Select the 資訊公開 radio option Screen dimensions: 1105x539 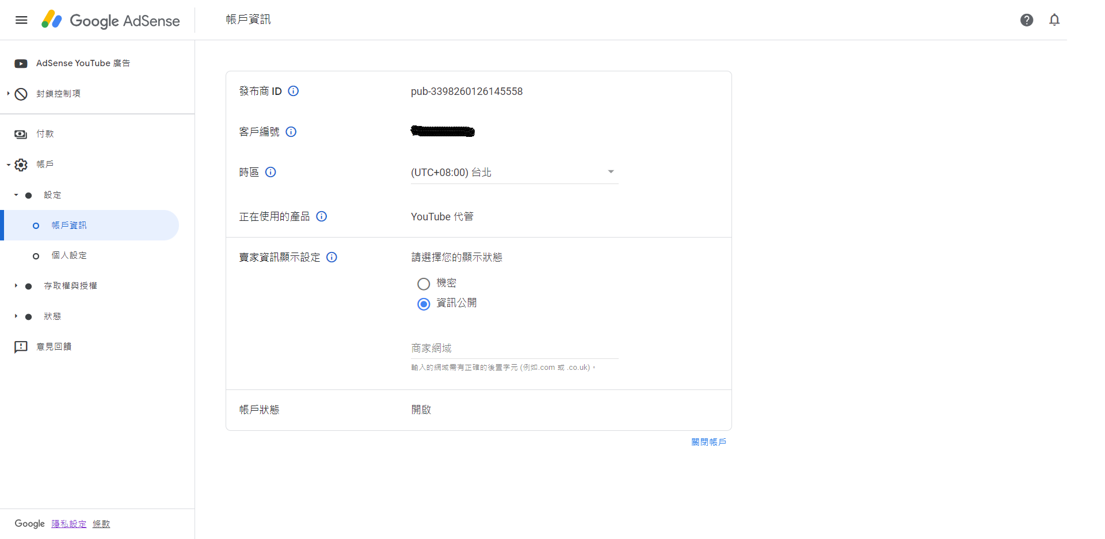click(x=424, y=304)
